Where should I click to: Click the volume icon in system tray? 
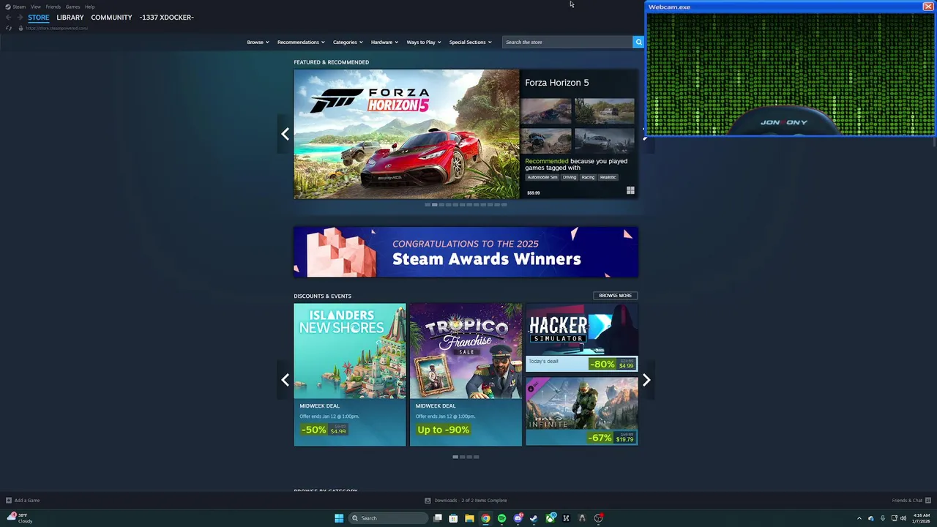click(903, 518)
